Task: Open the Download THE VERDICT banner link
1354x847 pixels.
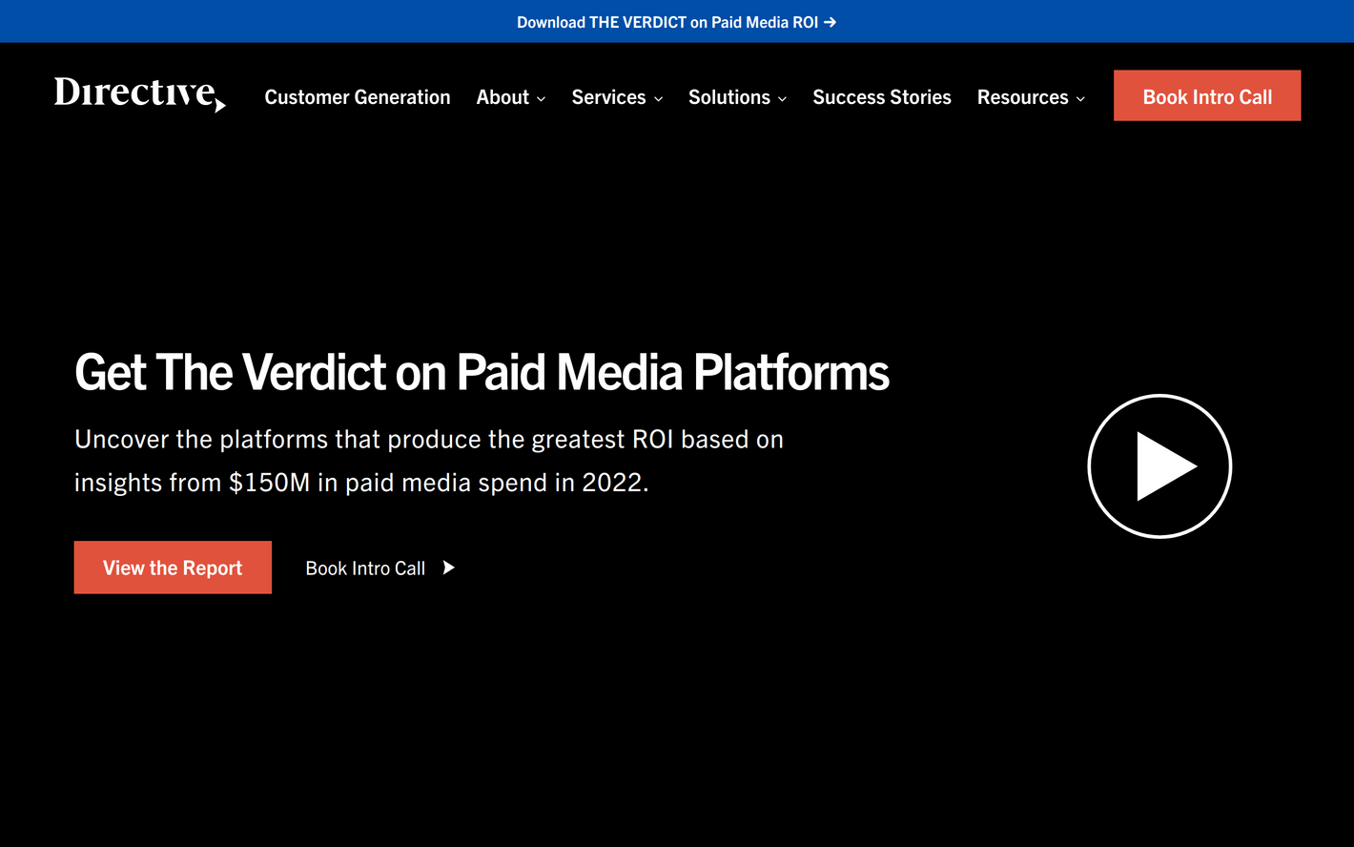Action: click(676, 22)
